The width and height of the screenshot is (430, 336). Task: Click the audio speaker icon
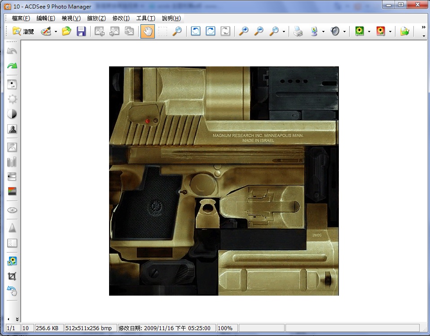click(x=335, y=31)
